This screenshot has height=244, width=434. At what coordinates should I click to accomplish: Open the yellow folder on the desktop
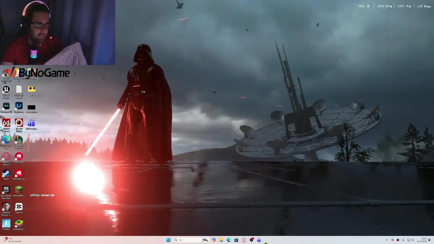click(32, 90)
